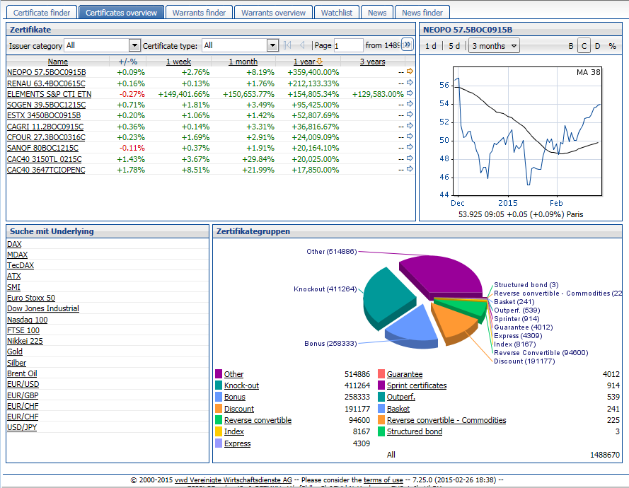Click the sort arrow beside the 1 year column
The image size is (629, 488).
pyautogui.click(x=319, y=62)
